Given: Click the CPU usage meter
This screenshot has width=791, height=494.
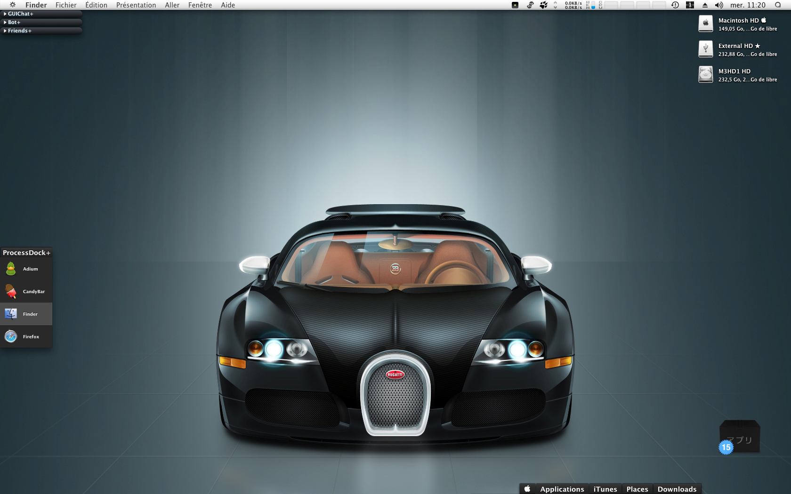Looking at the screenshot, I should [633, 5].
